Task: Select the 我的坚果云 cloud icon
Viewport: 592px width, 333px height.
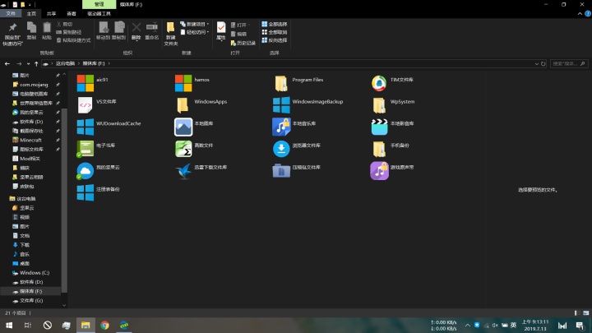Action: click(x=85, y=171)
